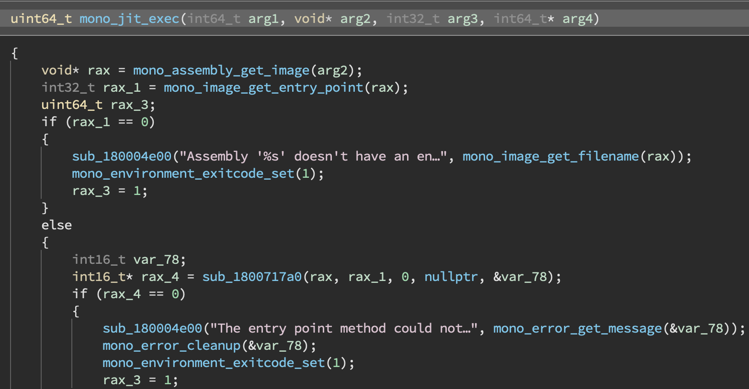Select mono_jit_exec function name in header
Image resolution: width=749 pixels, height=389 pixels.
[x=129, y=19]
